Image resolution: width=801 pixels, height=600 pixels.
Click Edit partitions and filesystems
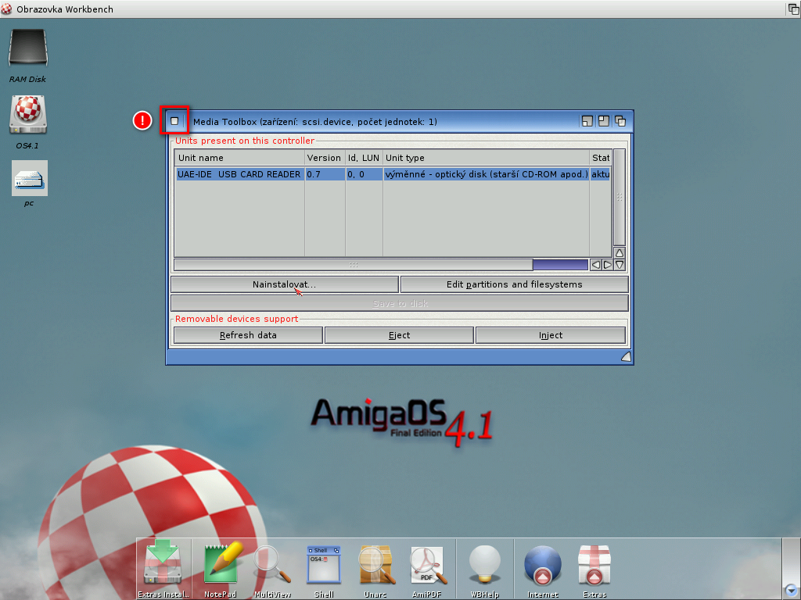click(514, 284)
